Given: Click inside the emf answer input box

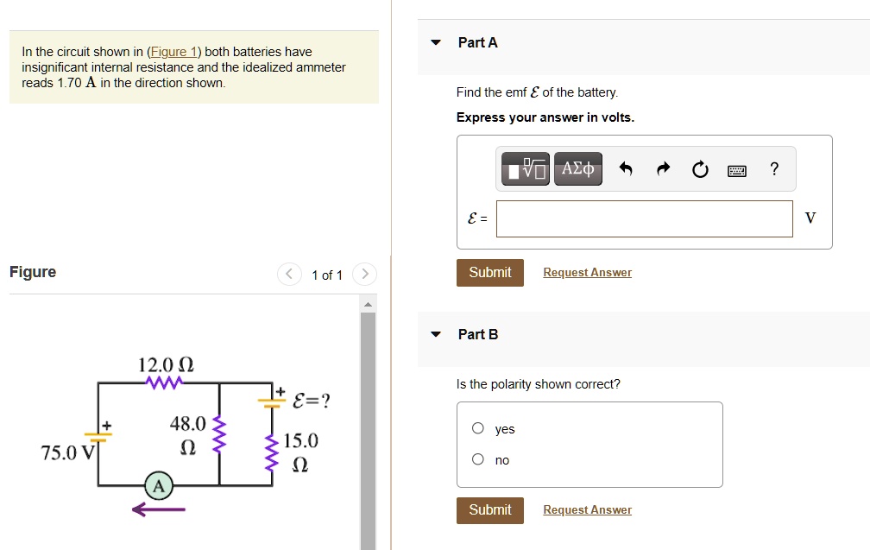Looking at the screenshot, I should (x=645, y=218).
